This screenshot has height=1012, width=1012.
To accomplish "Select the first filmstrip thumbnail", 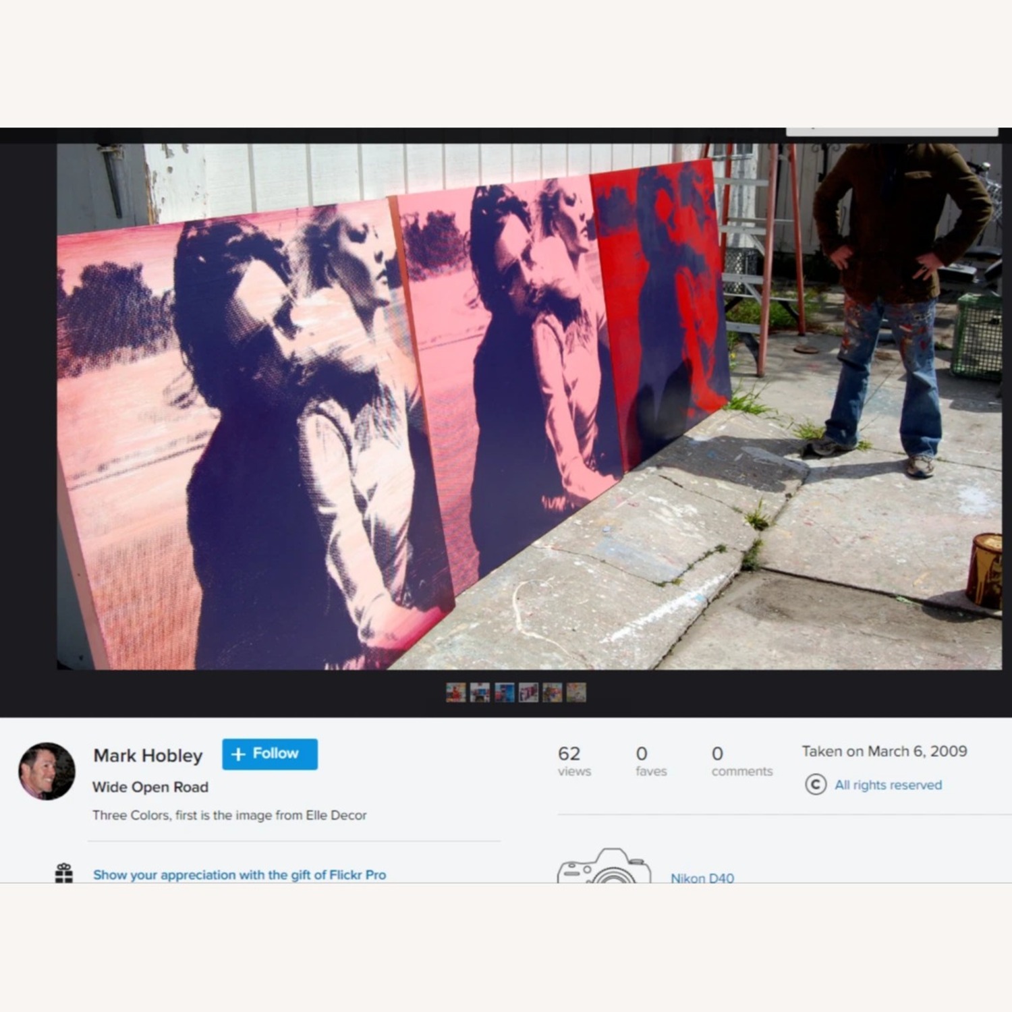I will coord(456,692).
